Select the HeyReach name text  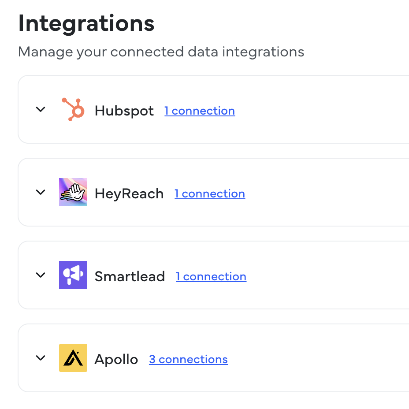(x=129, y=194)
